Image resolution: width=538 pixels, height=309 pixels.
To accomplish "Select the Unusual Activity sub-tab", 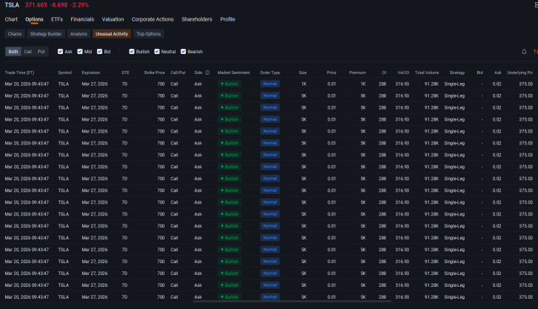I will (111, 33).
